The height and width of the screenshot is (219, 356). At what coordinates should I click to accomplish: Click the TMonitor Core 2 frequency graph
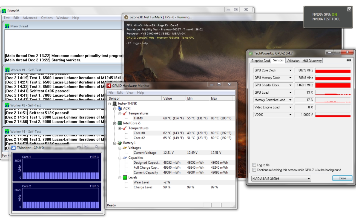[x=60, y=198]
